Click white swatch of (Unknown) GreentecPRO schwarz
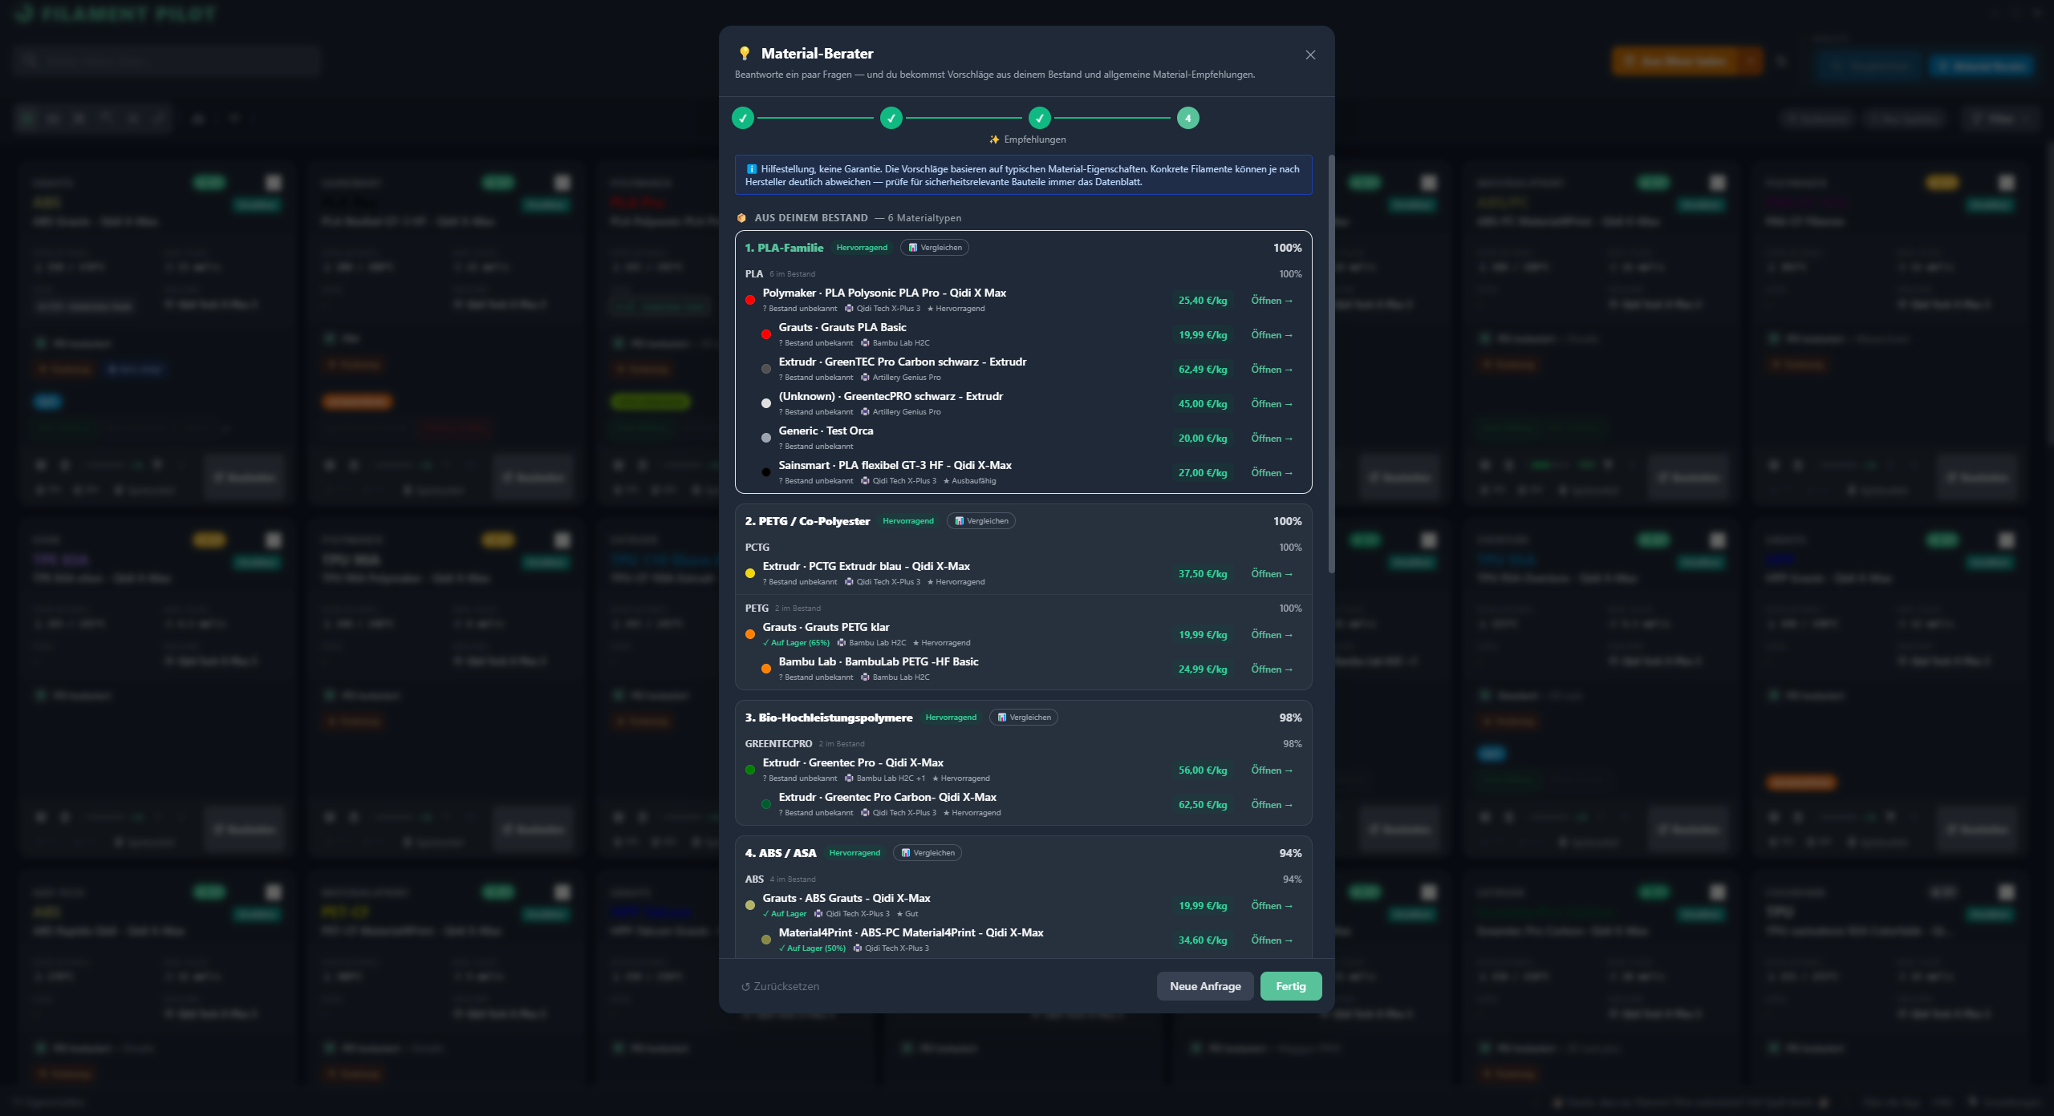2054x1116 pixels. point(766,404)
